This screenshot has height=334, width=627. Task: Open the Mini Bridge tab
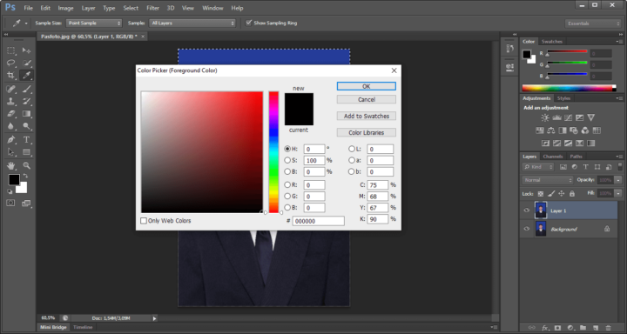coord(54,327)
